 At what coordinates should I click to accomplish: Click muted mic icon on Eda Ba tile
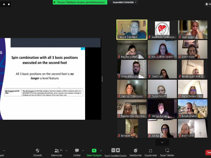pos(149,136)
